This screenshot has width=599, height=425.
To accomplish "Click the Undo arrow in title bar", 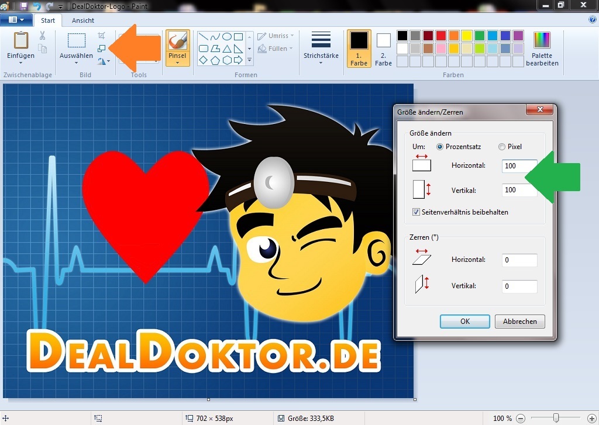I will pyautogui.click(x=37, y=6).
